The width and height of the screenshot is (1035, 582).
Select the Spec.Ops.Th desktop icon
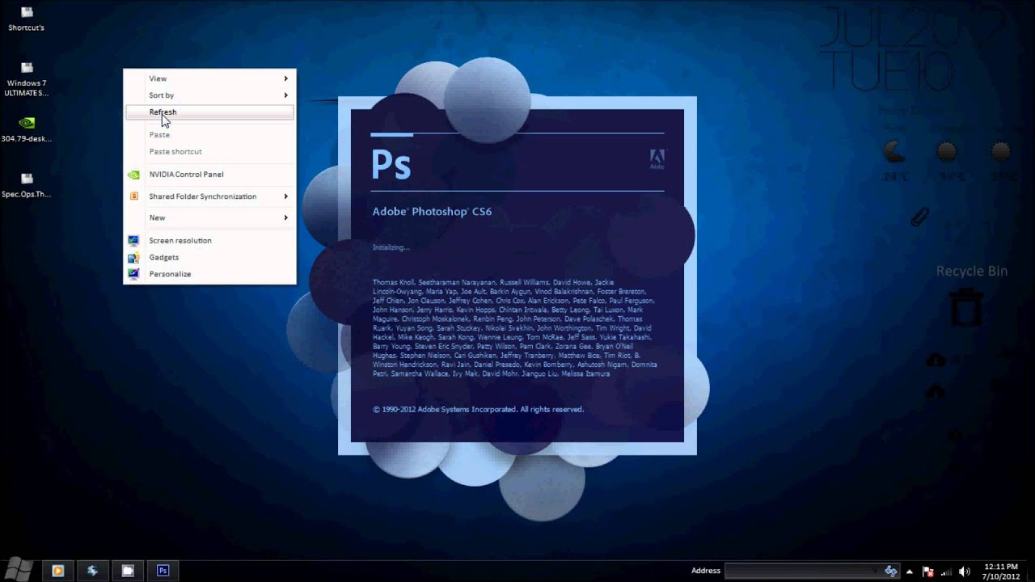pos(26,185)
